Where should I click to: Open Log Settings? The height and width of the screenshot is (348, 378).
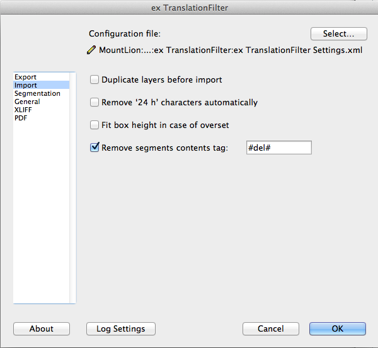tap(121, 328)
